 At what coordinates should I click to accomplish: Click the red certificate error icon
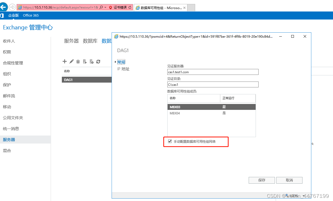click(111, 7)
